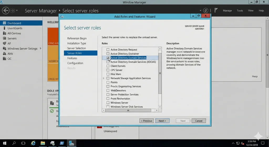This screenshot has width=269, height=147.
Task: Go to Features wizard step
Action: point(72,58)
